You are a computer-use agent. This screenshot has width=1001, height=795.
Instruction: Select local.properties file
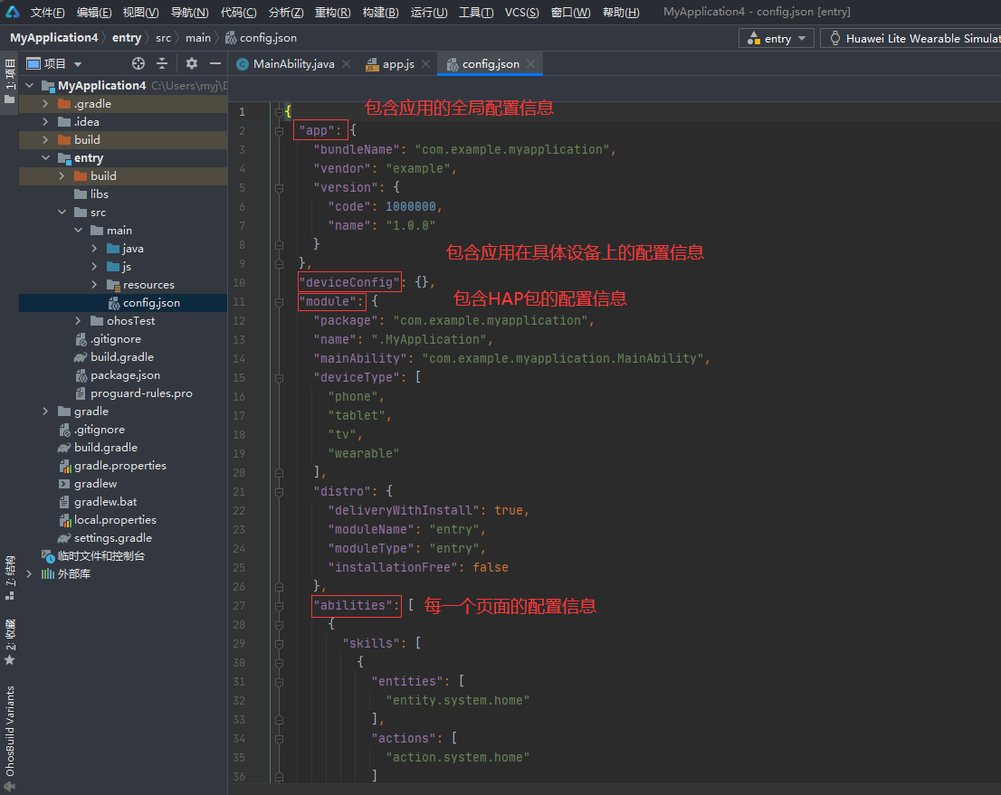tap(123, 519)
